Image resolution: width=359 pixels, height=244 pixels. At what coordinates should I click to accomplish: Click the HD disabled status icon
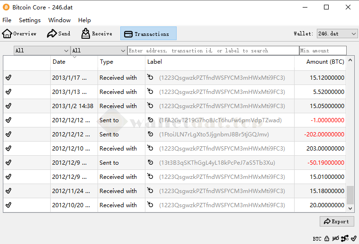point(336,238)
